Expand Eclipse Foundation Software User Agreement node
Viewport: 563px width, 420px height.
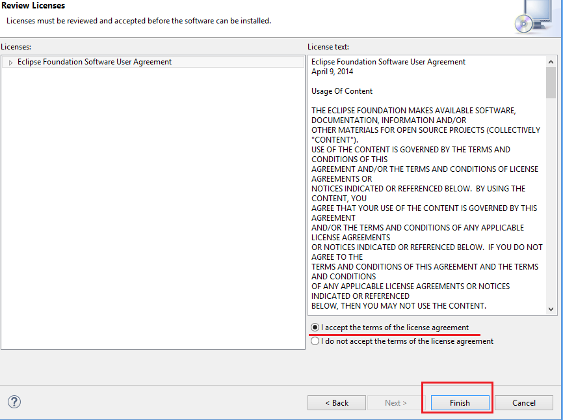tap(10, 63)
